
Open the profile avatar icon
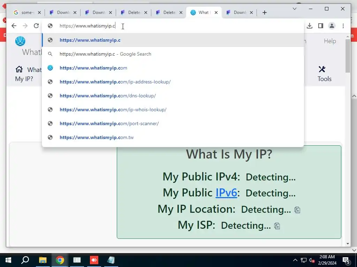click(332, 26)
